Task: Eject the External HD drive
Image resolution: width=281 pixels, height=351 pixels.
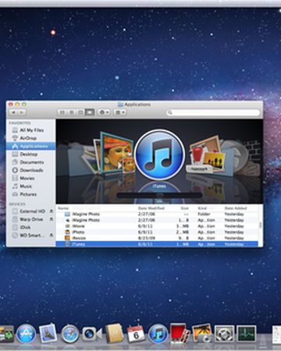Action: point(52,211)
